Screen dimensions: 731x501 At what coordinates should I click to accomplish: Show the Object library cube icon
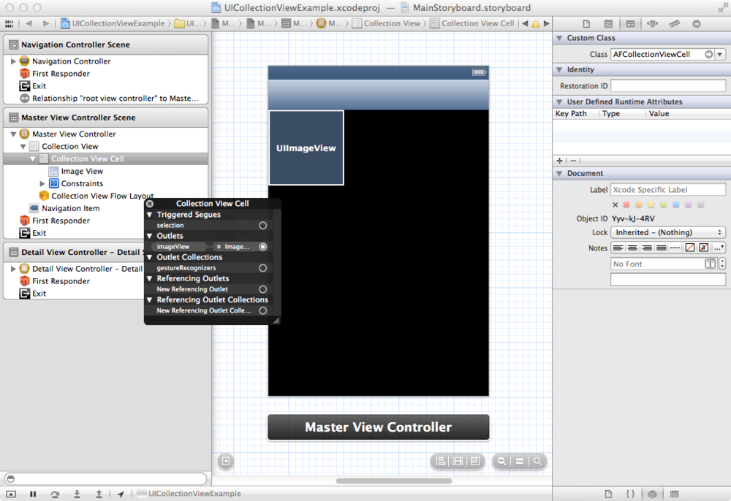(652, 494)
